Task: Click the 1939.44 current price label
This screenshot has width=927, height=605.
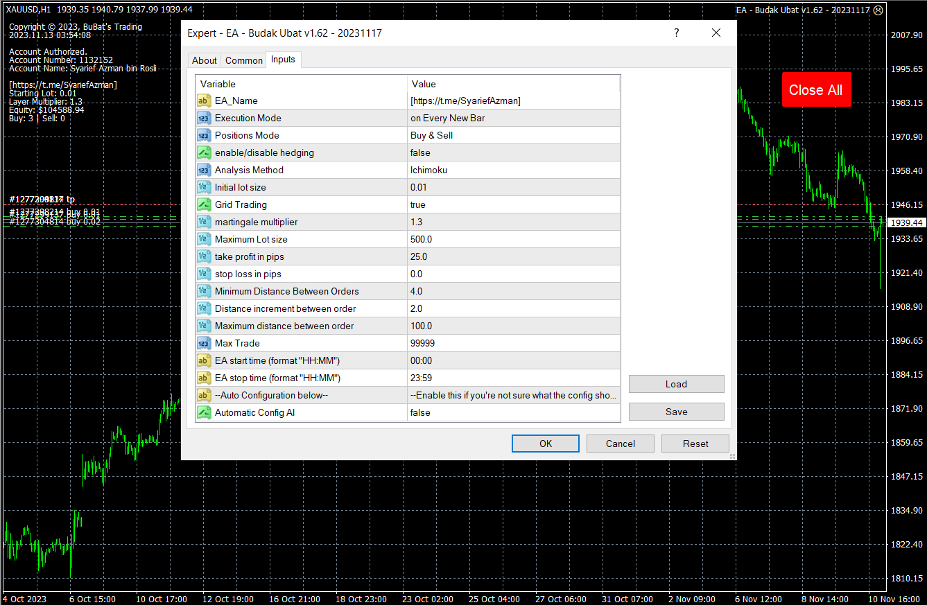Action: 907,222
